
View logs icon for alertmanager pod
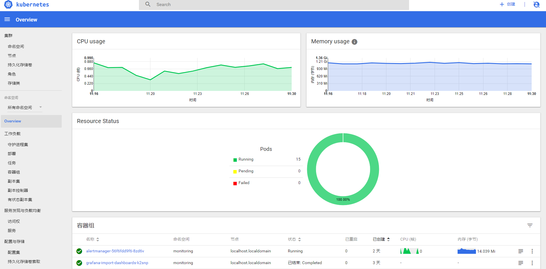[x=520, y=251]
